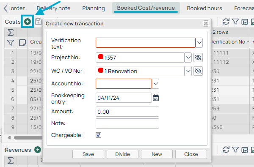Viewport: 254px width, 167px height.
Task: Click the Save button in the dialog
Action: [88, 154]
